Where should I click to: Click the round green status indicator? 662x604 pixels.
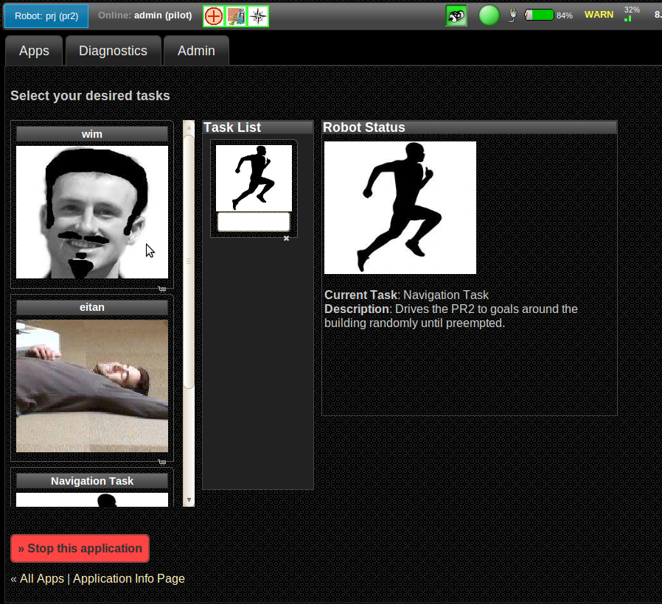489,15
